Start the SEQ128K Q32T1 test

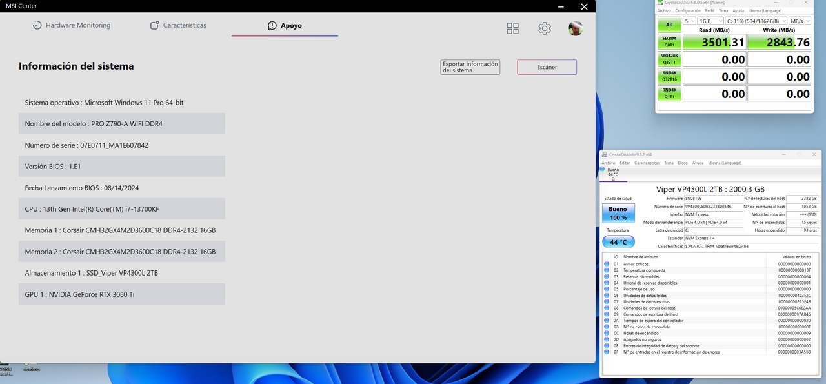click(x=669, y=59)
